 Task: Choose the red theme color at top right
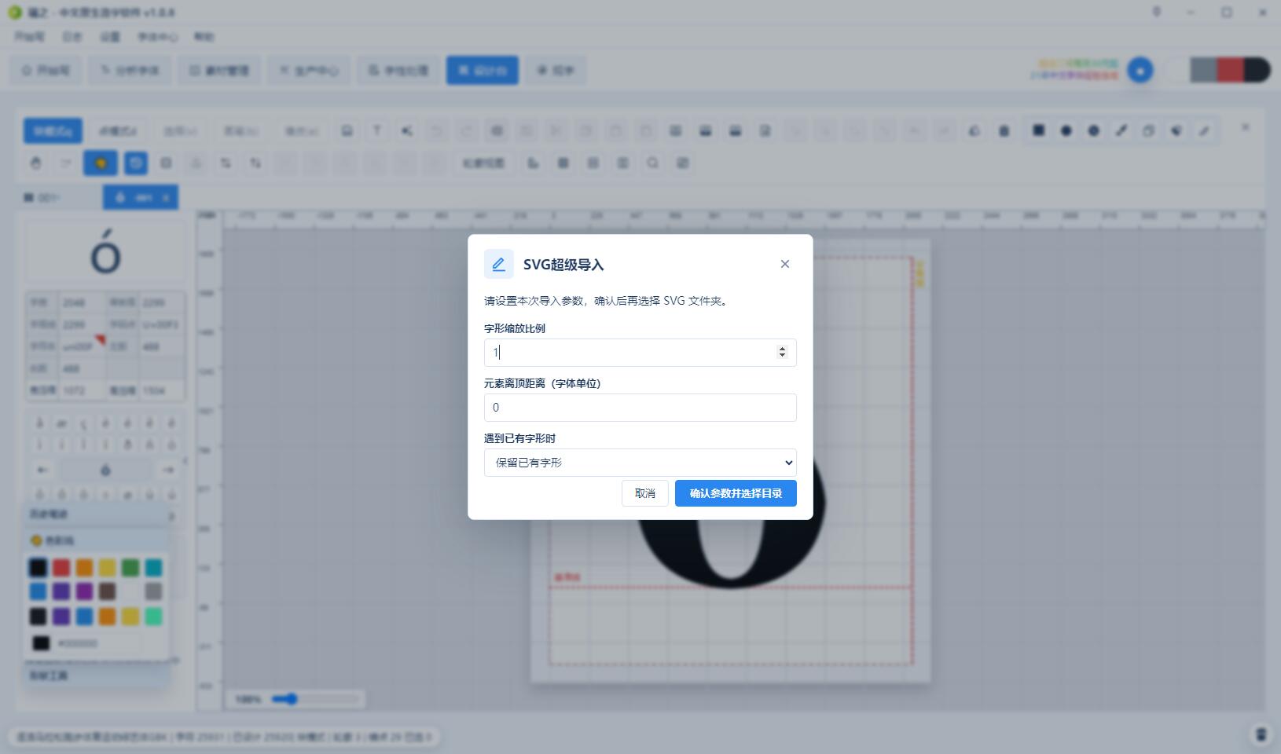1230,70
